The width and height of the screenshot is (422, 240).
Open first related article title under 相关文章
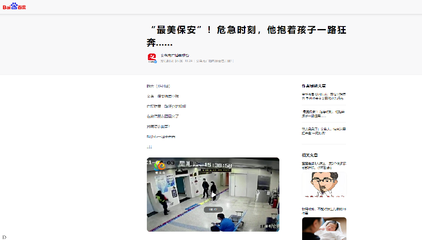pos(324,165)
